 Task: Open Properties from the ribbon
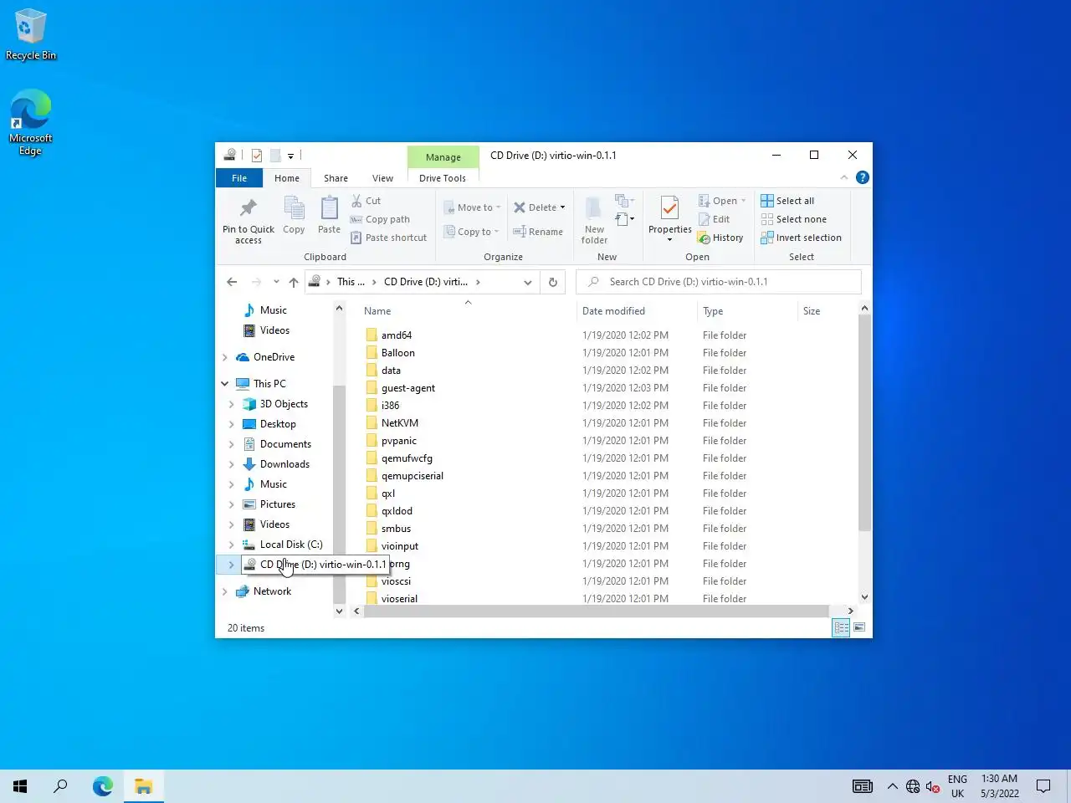tap(669, 219)
